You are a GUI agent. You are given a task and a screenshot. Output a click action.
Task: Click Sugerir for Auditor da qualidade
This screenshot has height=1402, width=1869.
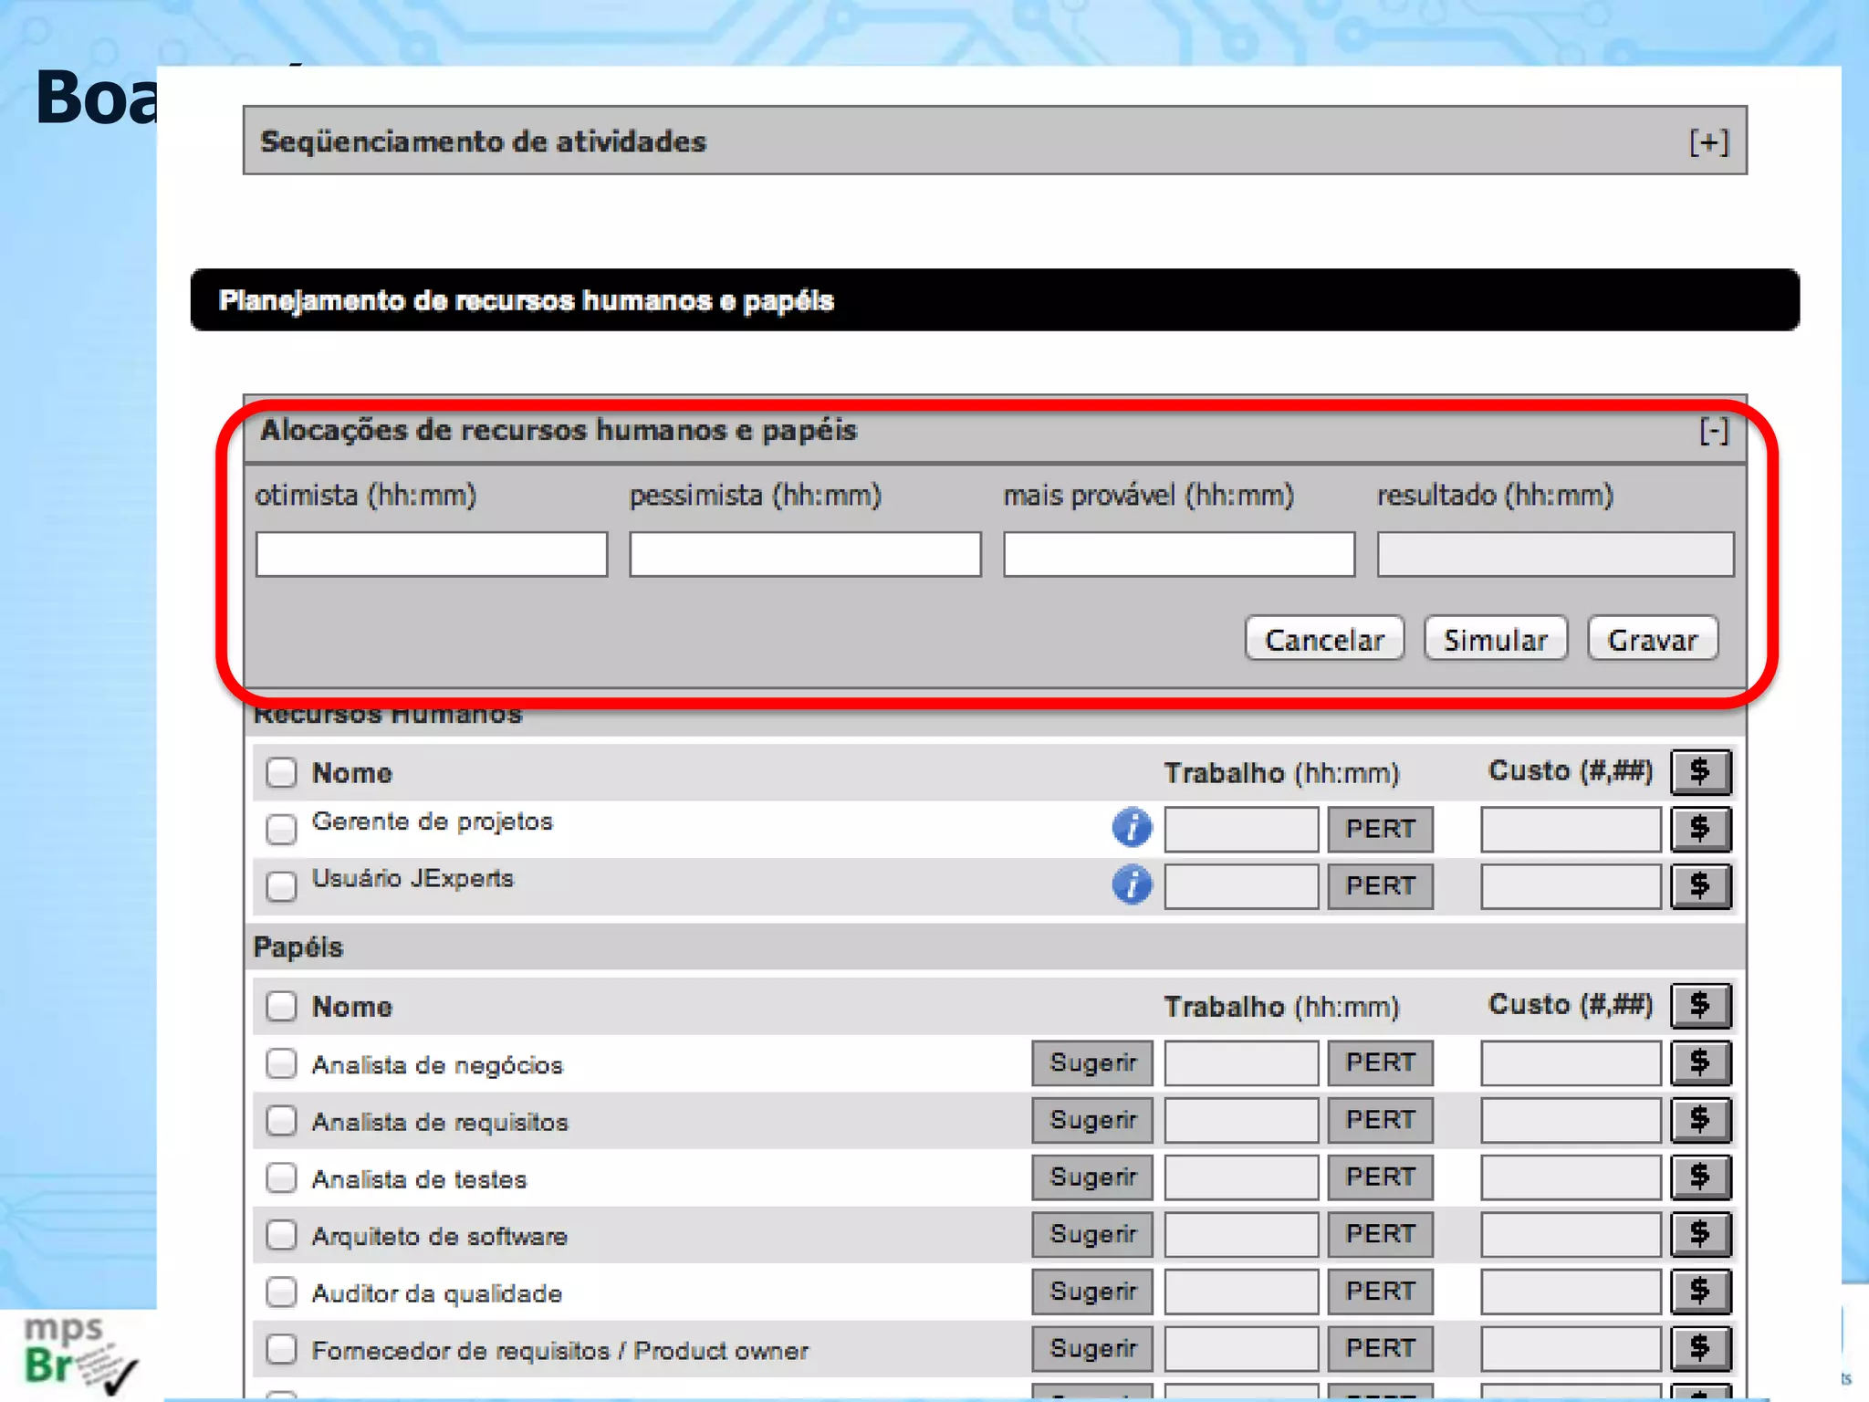(1092, 1292)
